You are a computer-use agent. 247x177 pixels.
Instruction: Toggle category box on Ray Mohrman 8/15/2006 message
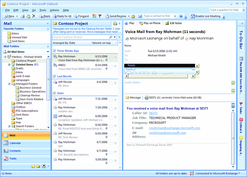[x=111, y=57]
